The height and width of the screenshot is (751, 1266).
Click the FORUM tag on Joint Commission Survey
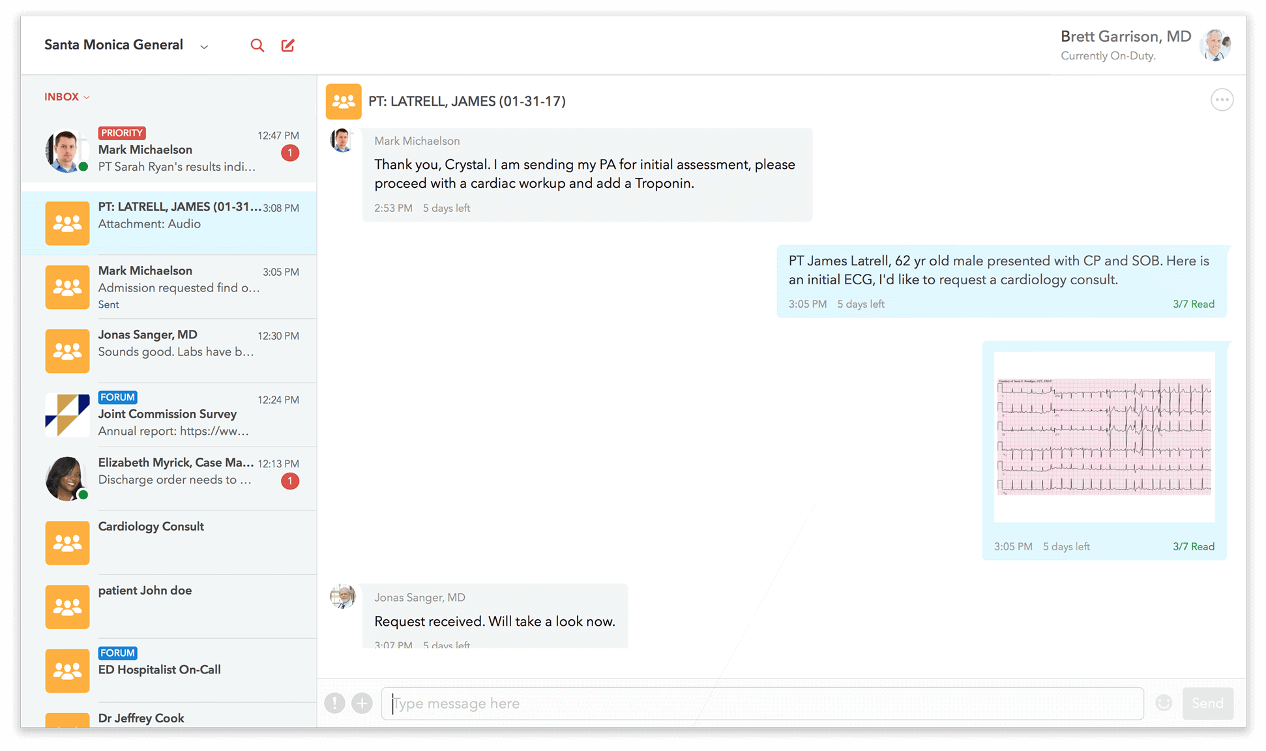(x=117, y=397)
